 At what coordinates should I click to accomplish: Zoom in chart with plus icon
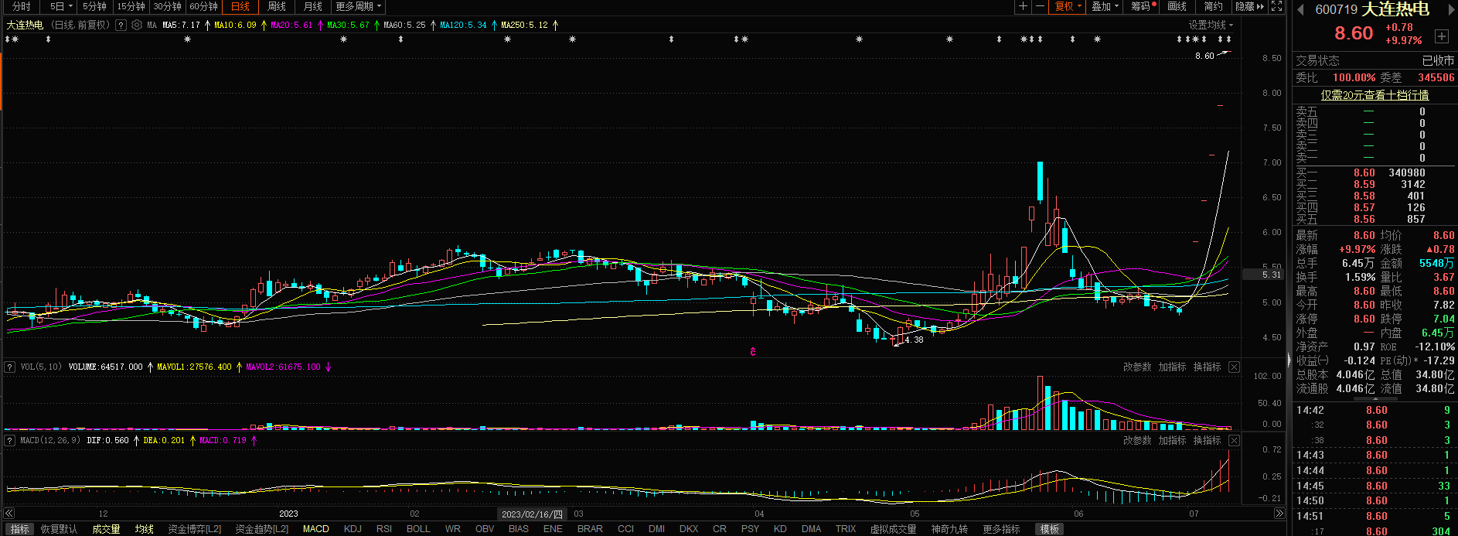(1023, 6)
